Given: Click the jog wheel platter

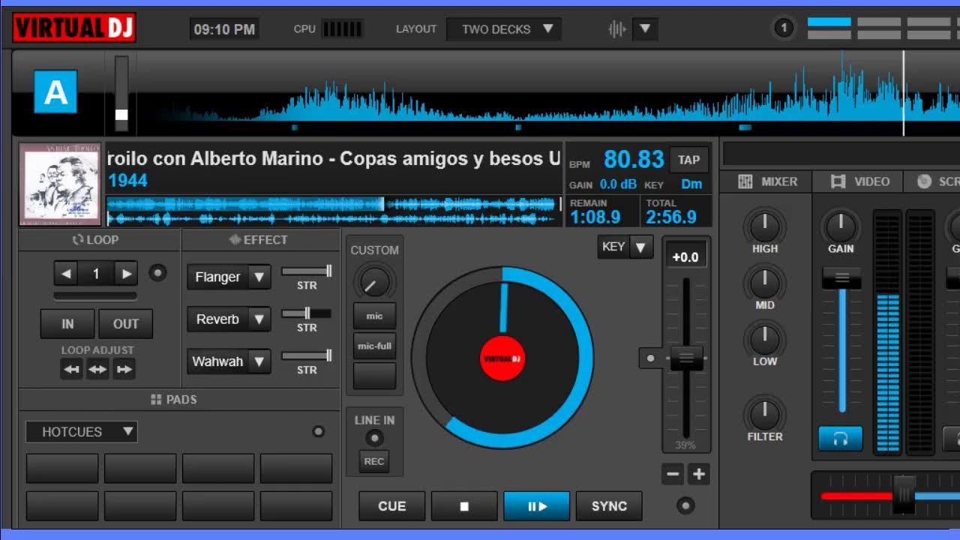Looking at the screenshot, I should pos(502,358).
